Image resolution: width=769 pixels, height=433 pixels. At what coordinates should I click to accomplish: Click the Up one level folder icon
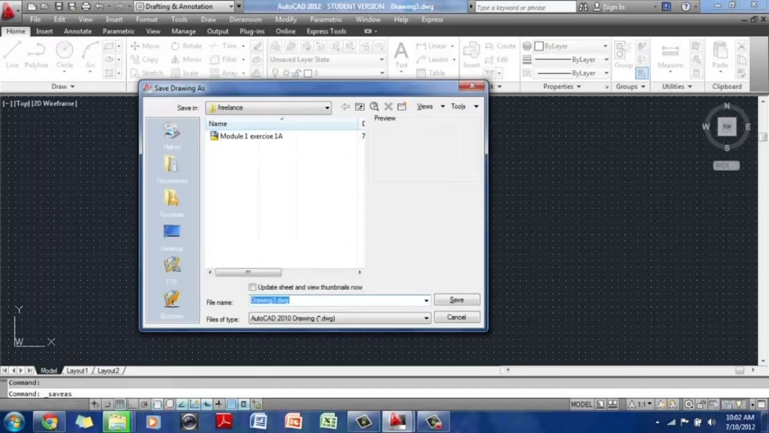click(x=360, y=106)
